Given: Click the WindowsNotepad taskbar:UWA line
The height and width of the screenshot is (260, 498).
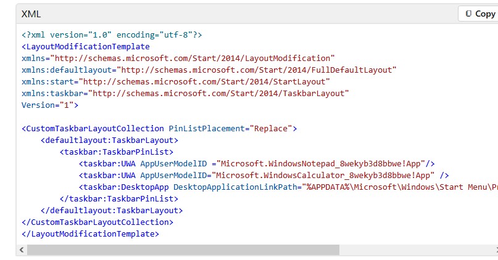Looking at the screenshot, I should click(257, 164).
